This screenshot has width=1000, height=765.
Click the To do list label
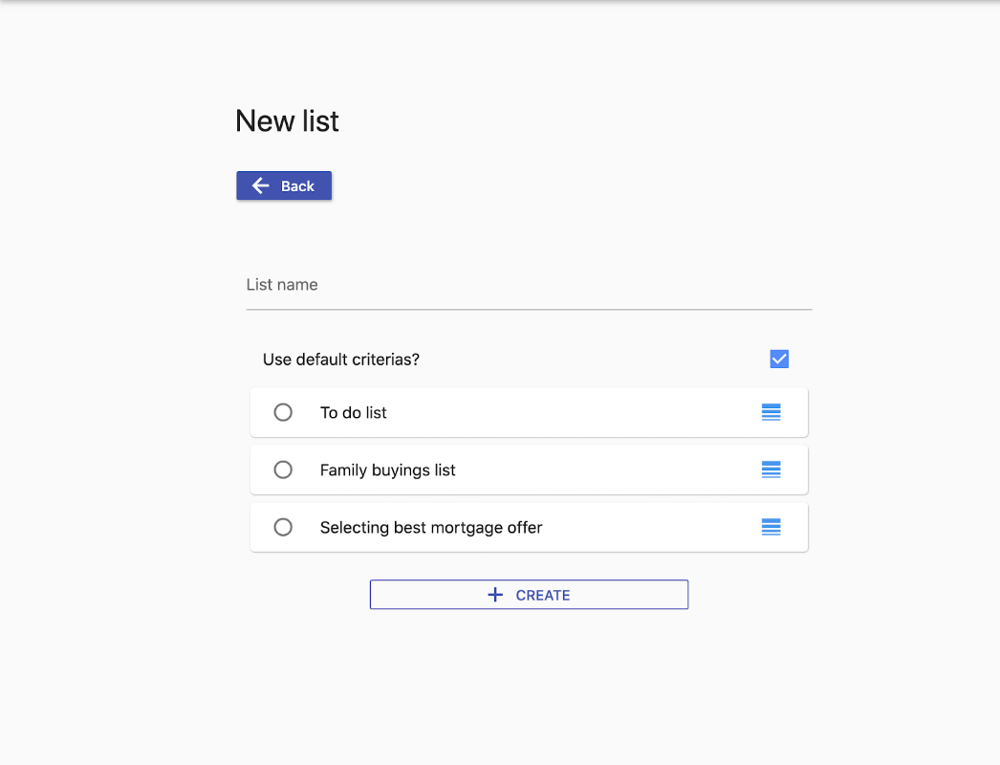[353, 413]
